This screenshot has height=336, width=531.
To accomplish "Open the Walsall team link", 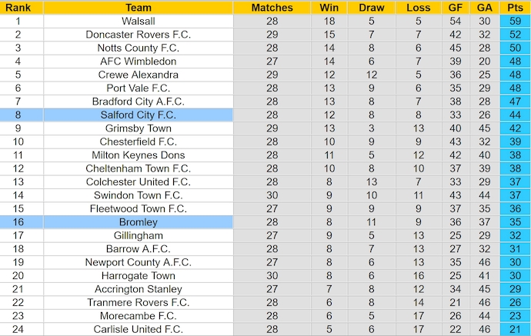I will click(x=138, y=22).
